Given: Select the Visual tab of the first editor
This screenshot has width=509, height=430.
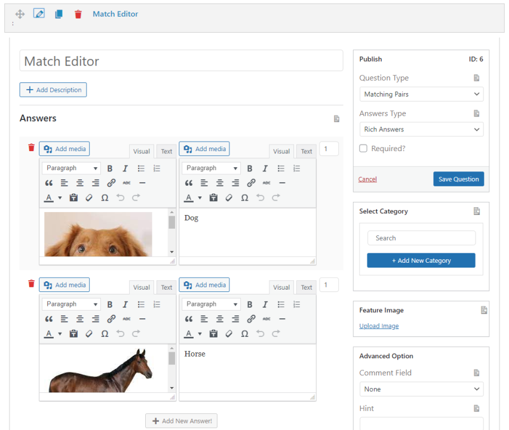Looking at the screenshot, I should (141, 151).
